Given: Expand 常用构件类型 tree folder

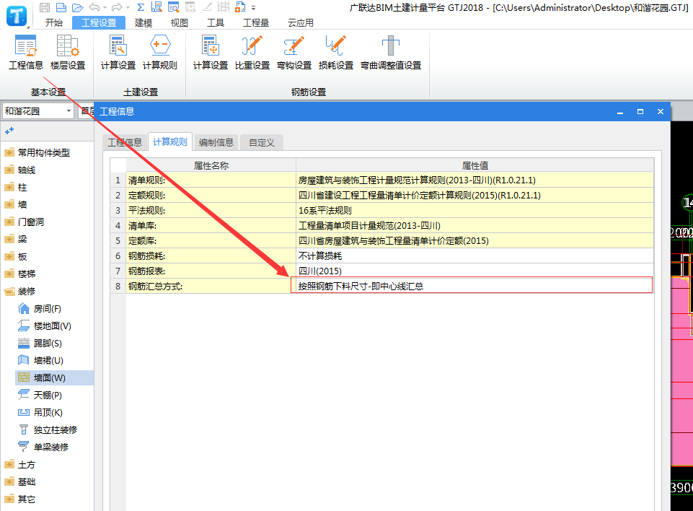Looking at the screenshot, I should (x=9, y=153).
